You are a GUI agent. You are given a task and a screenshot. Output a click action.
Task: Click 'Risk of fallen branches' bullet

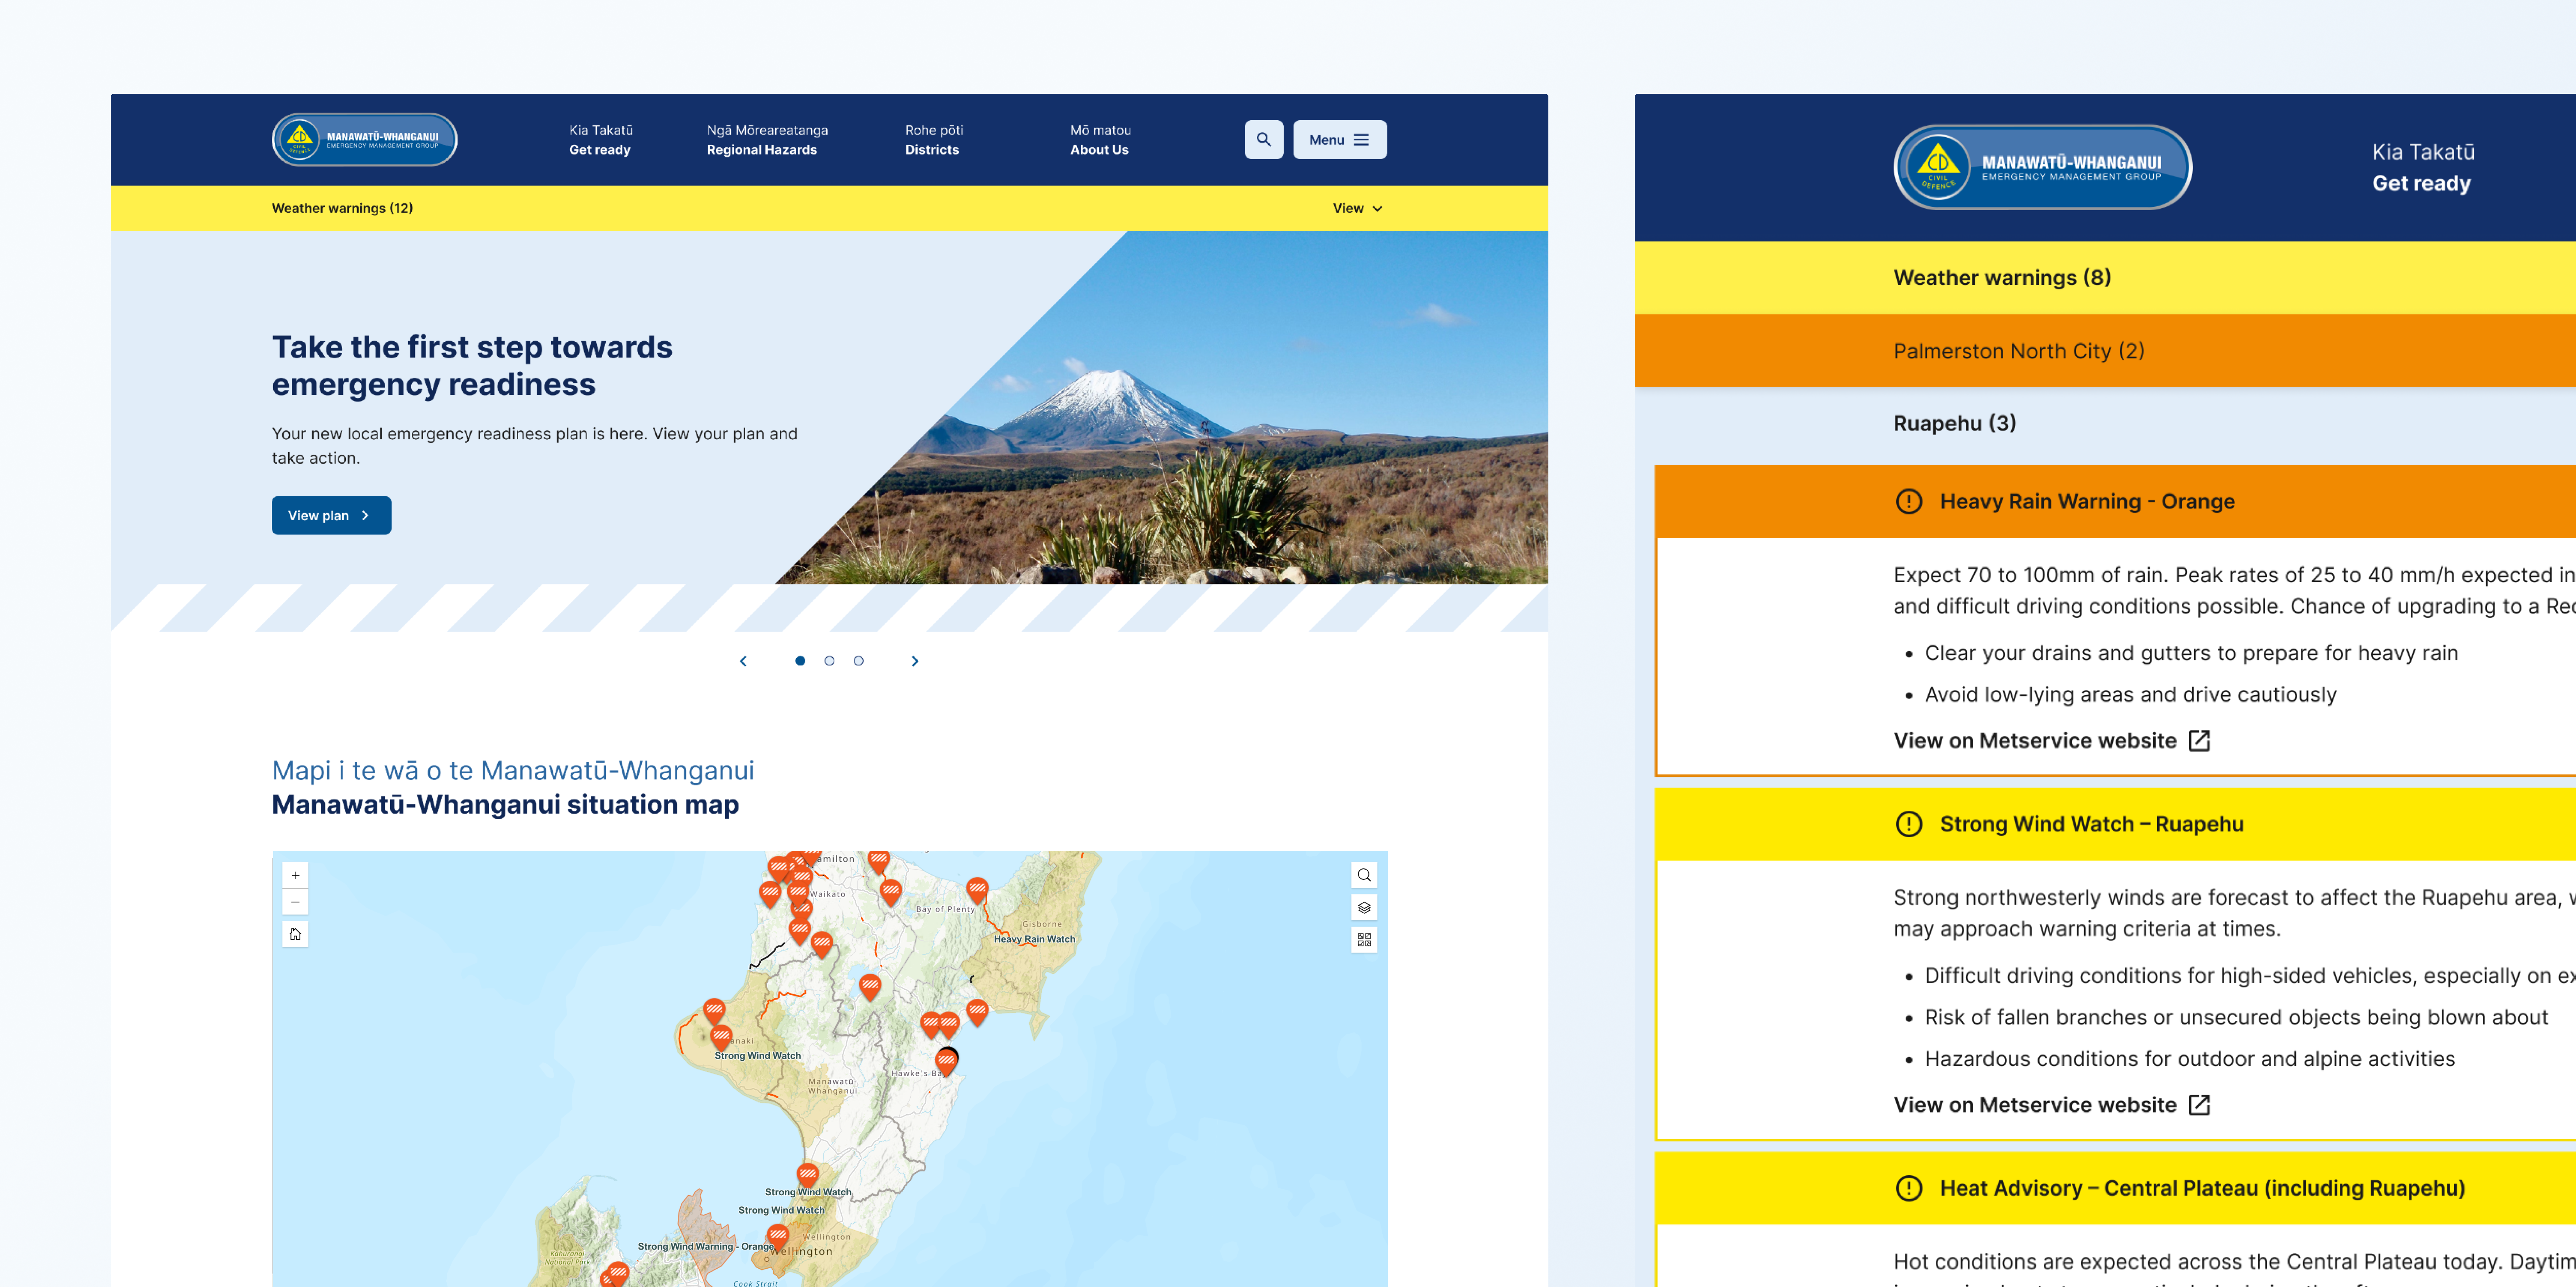pyautogui.click(x=2236, y=1017)
